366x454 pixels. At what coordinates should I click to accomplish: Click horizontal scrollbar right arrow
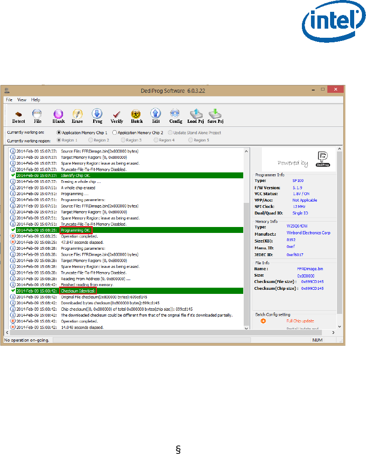pos(333,333)
